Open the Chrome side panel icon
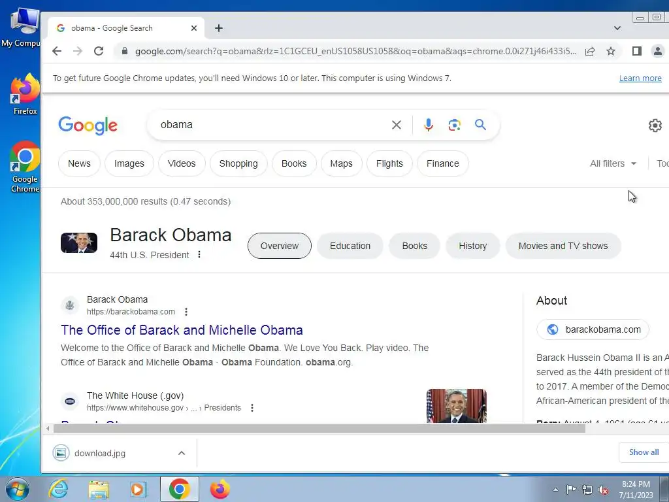This screenshot has width=669, height=502. (636, 51)
